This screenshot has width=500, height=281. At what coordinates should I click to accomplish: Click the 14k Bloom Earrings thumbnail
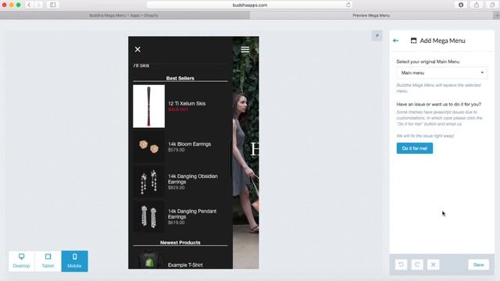[x=149, y=147]
